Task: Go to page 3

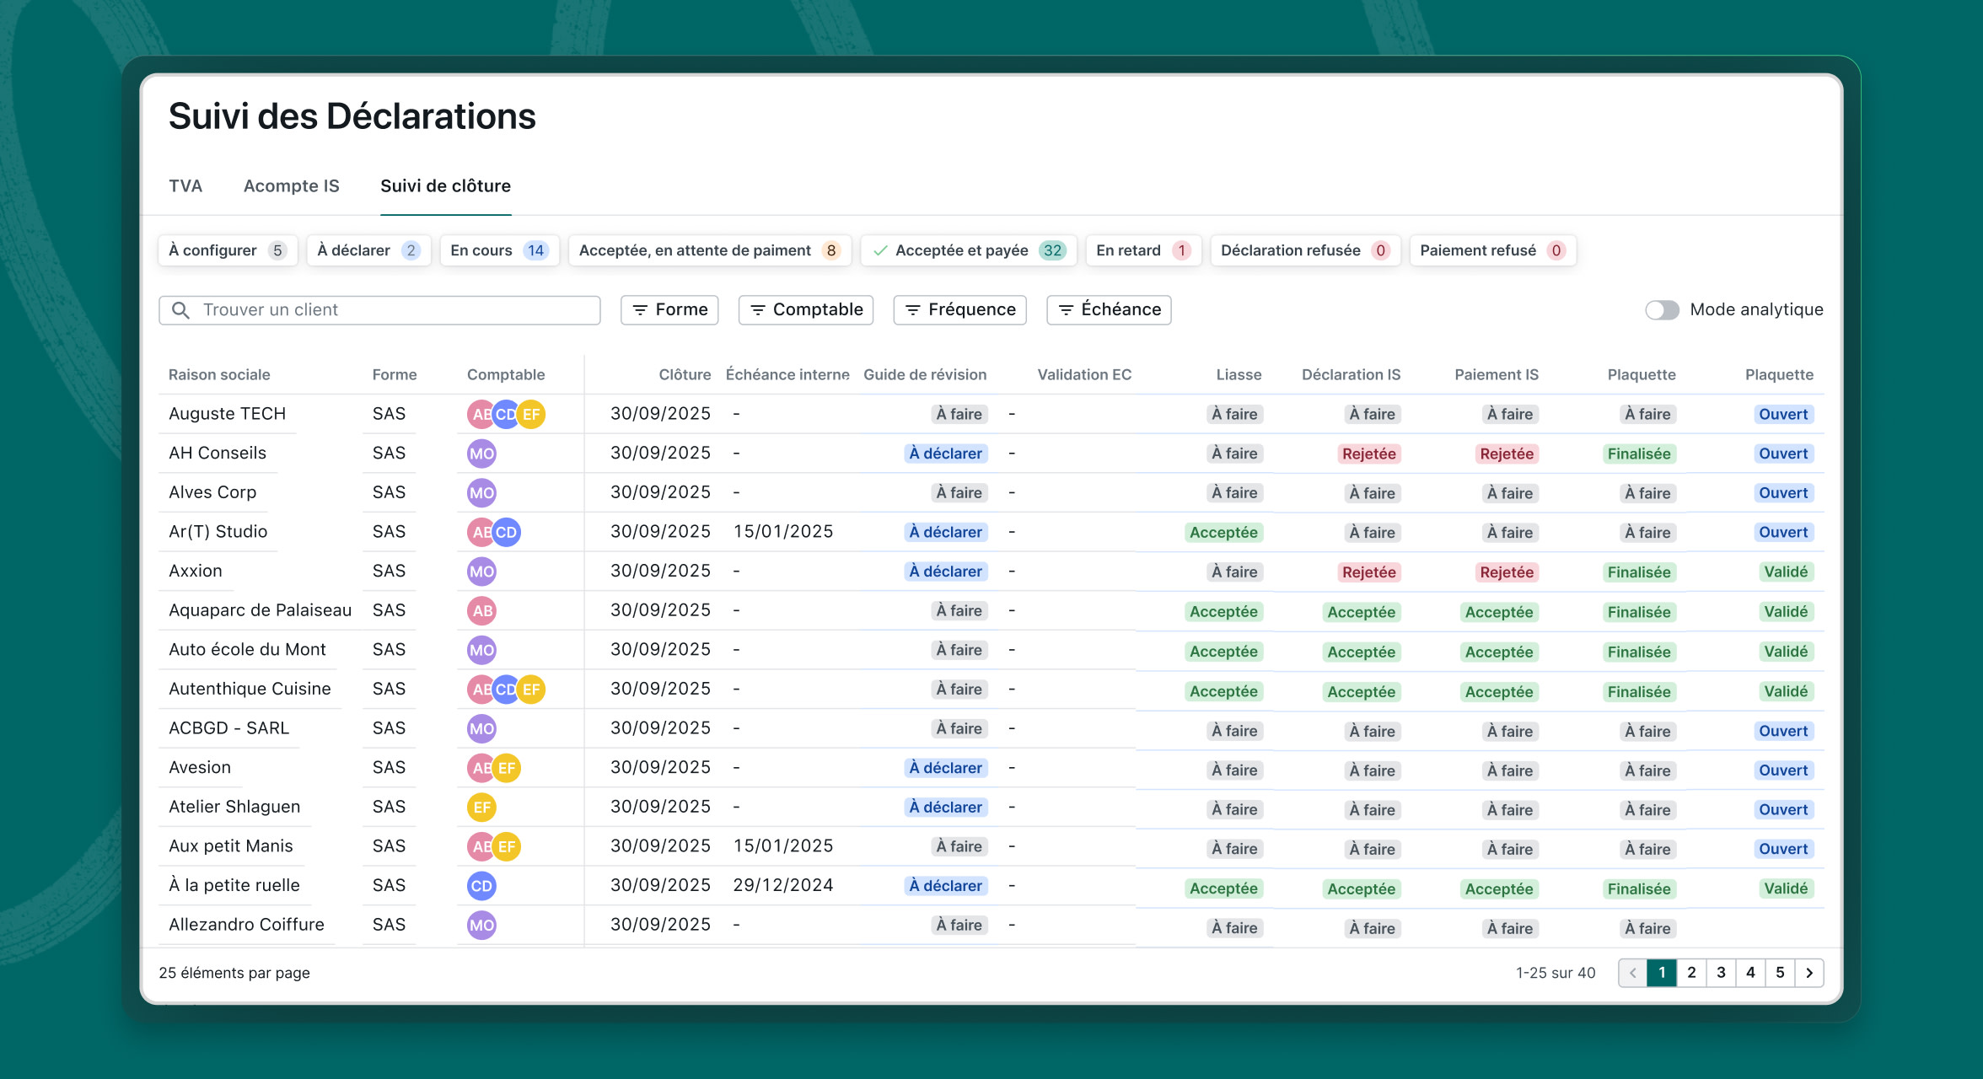Action: 1721,973
